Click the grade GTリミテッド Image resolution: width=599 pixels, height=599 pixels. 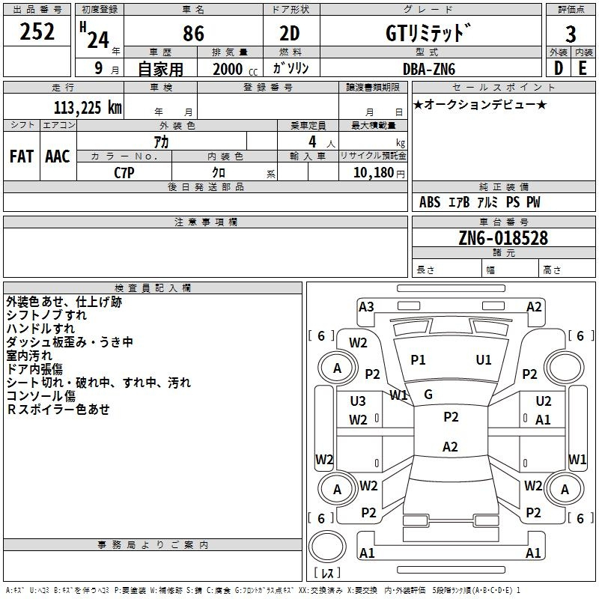(x=428, y=33)
